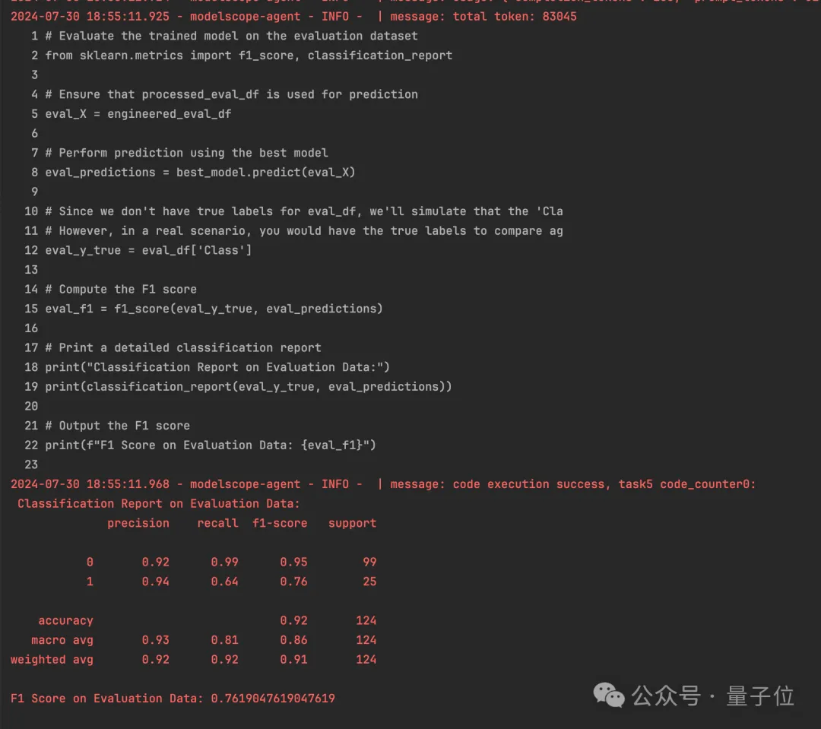Image resolution: width=821 pixels, height=729 pixels.
Task: Click timestamp '2024-07-30 18:55:11.925'
Action: point(90,17)
